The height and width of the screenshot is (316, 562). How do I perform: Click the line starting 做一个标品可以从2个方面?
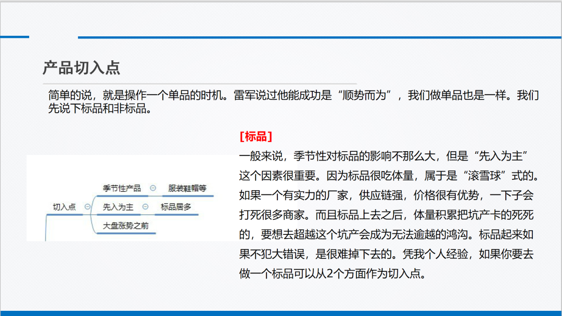333,274
